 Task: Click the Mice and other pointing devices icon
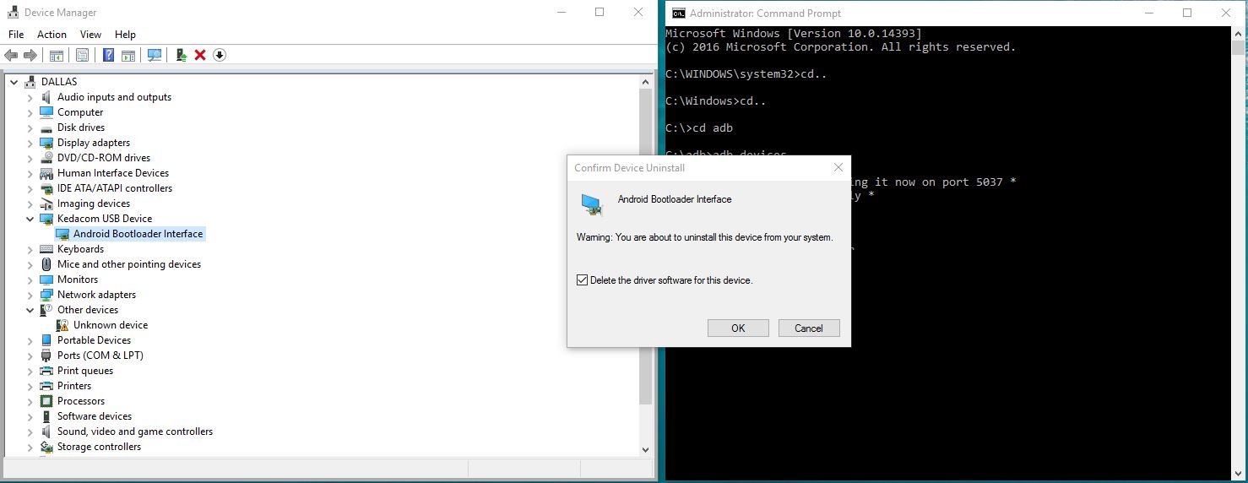(x=46, y=264)
